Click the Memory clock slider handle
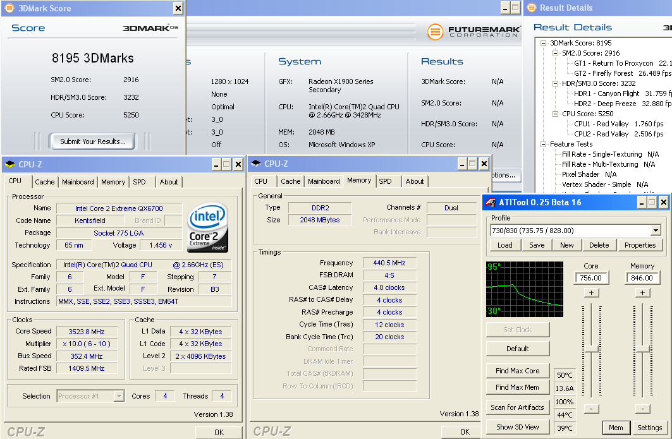672x439 pixels. pos(642,349)
